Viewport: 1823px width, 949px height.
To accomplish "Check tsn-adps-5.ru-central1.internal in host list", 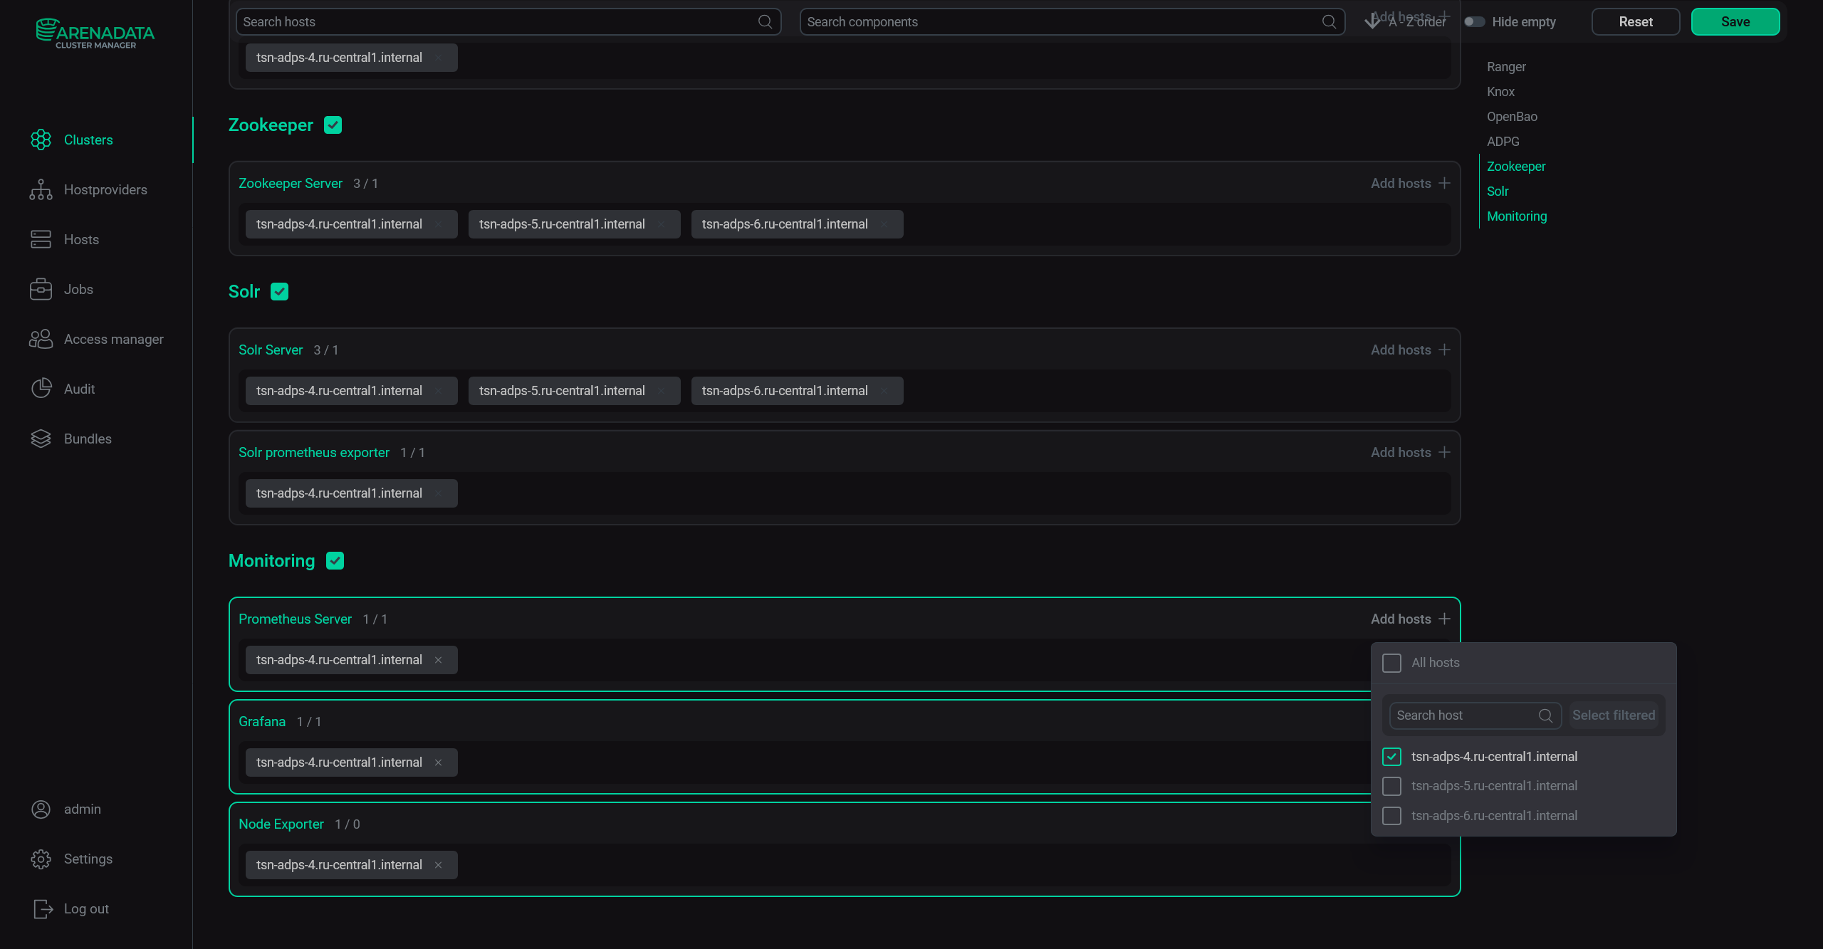I will tap(1391, 786).
